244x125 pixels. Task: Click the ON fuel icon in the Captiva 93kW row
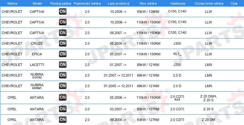pyautogui.click(x=63, y=11)
